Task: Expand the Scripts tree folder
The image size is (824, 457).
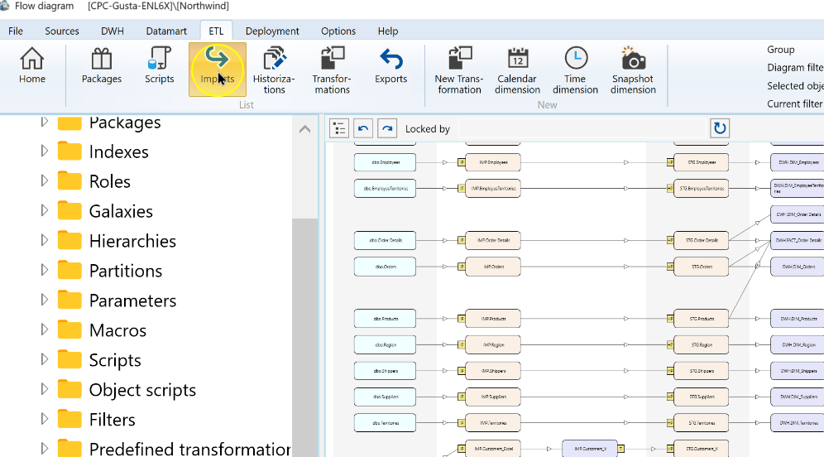Action: (44, 359)
